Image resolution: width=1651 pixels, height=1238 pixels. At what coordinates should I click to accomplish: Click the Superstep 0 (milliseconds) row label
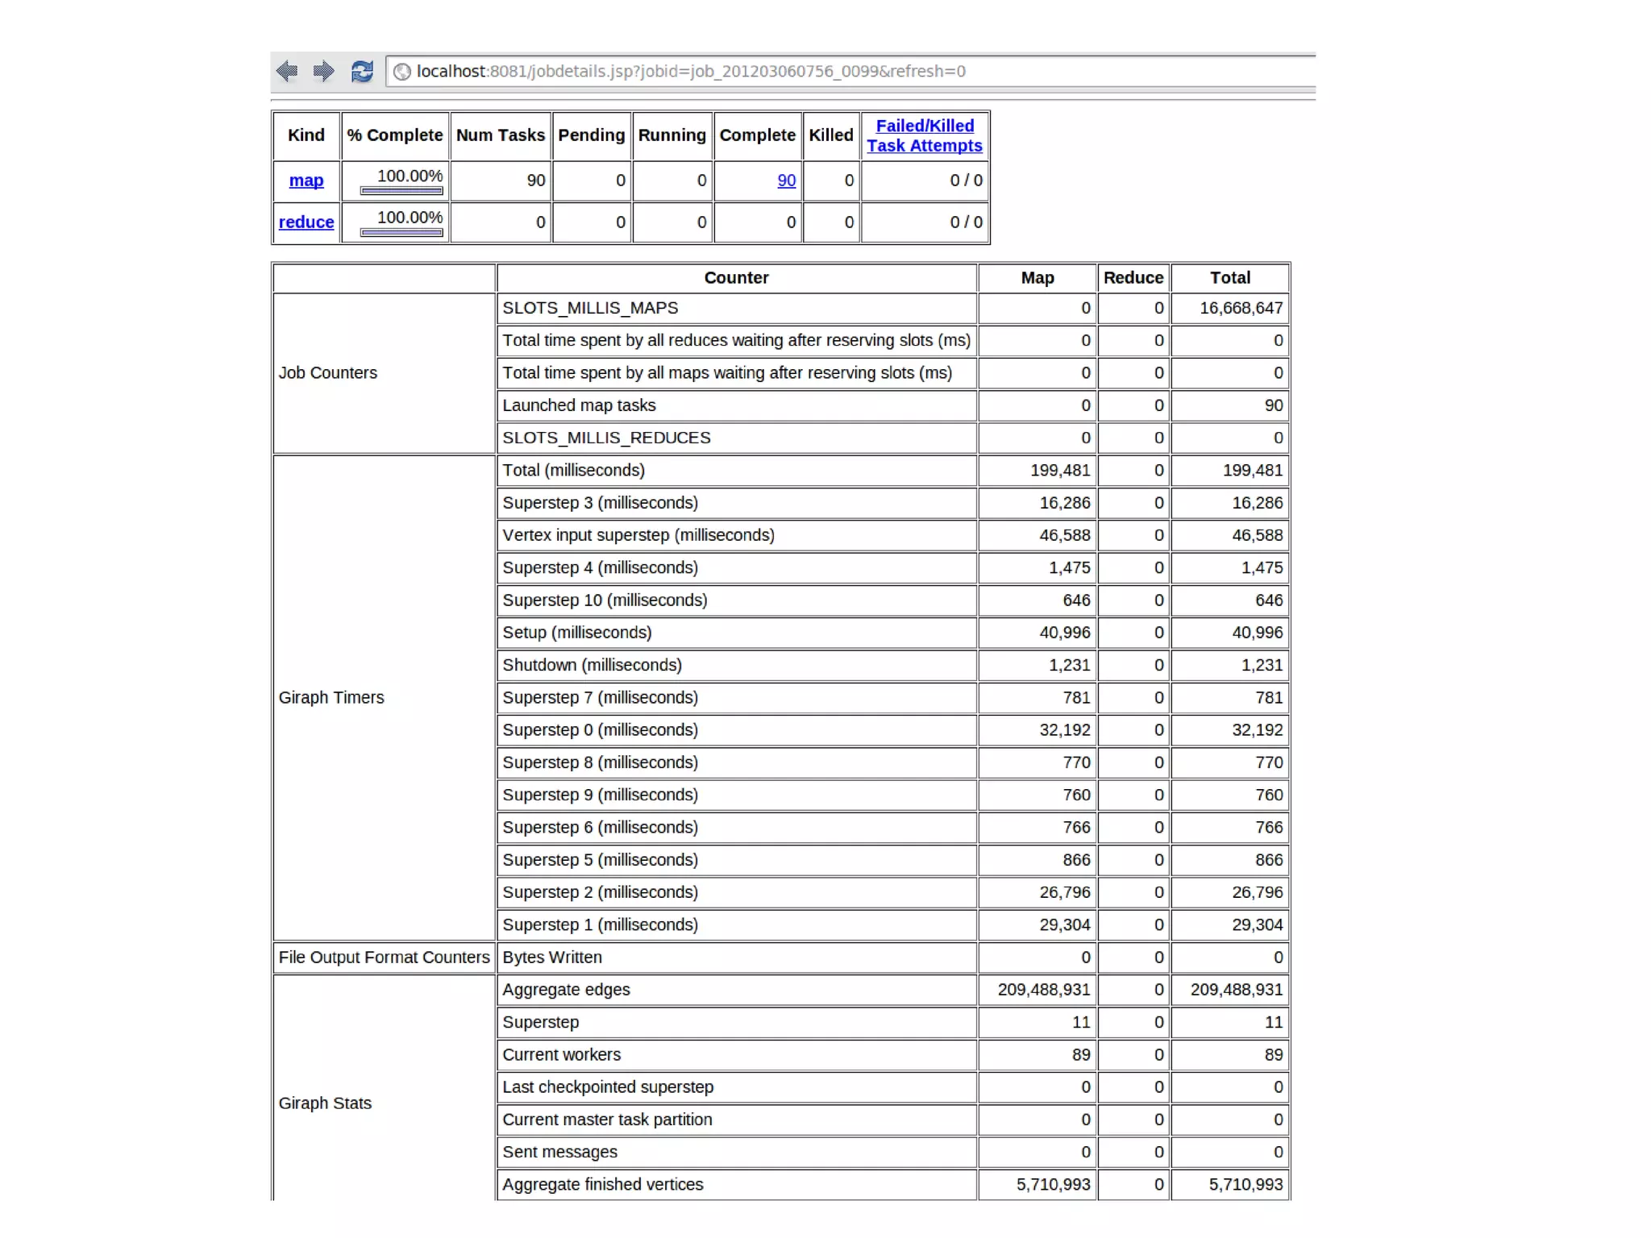tap(600, 730)
